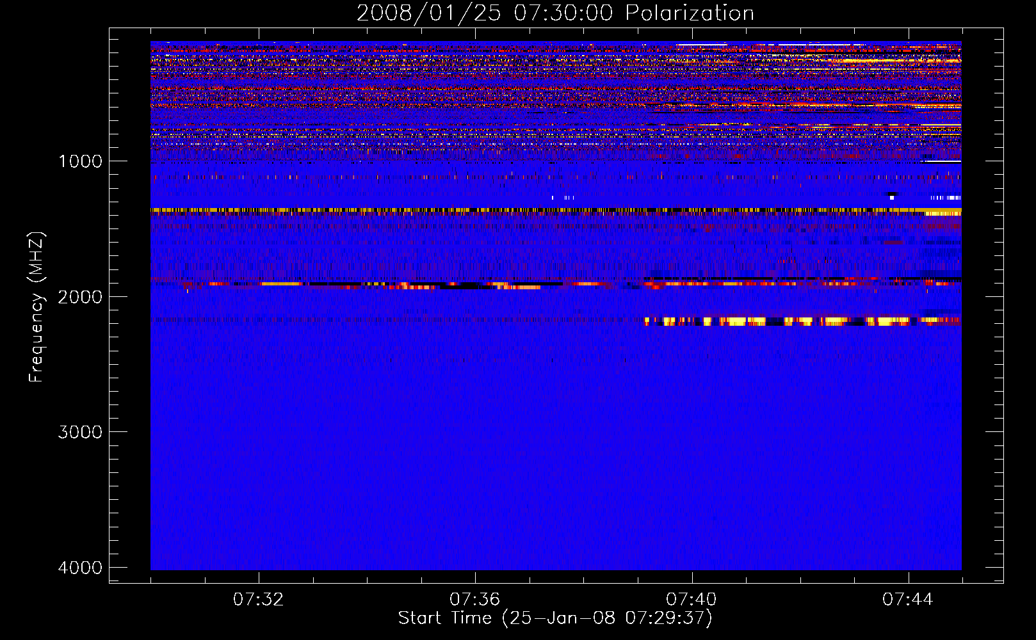
Task: Click the 07:40 time tick label
Action: point(692,600)
